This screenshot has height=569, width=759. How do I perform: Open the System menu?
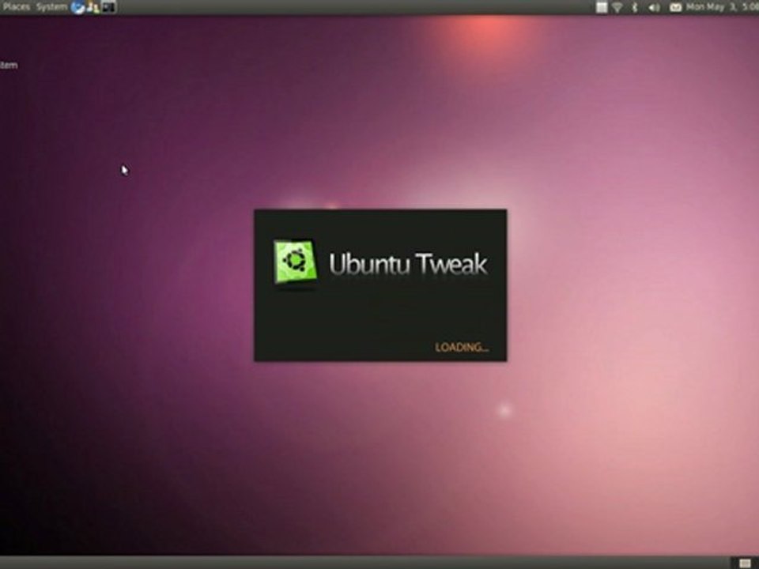51,7
